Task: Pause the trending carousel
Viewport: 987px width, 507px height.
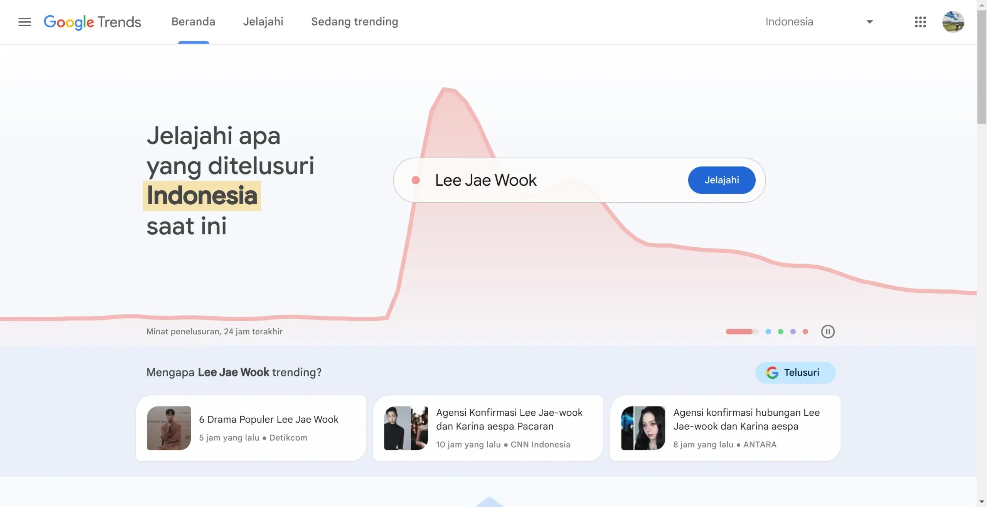Action: pyautogui.click(x=827, y=332)
